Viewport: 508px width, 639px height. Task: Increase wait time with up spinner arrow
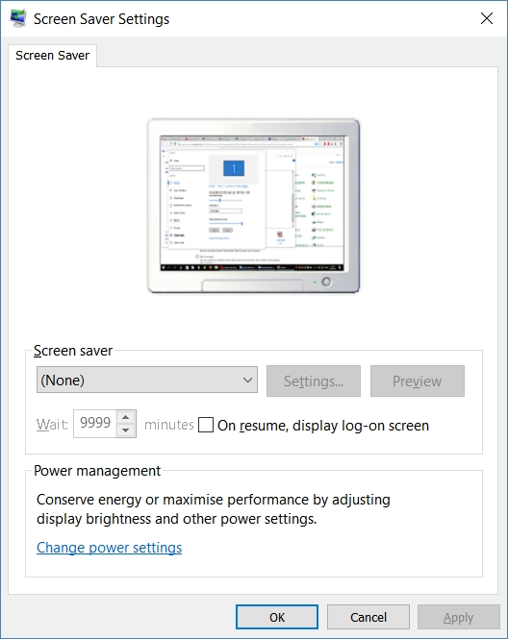coord(126,417)
